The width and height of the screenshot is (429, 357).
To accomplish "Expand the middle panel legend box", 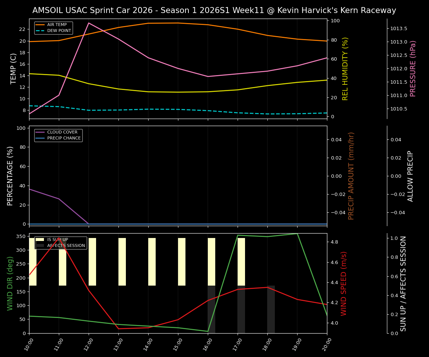I will tap(58, 135).
